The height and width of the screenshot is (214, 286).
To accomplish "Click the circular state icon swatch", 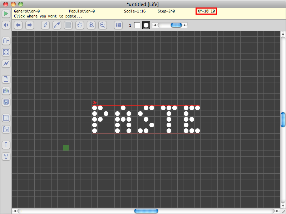I will pos(146,25).
